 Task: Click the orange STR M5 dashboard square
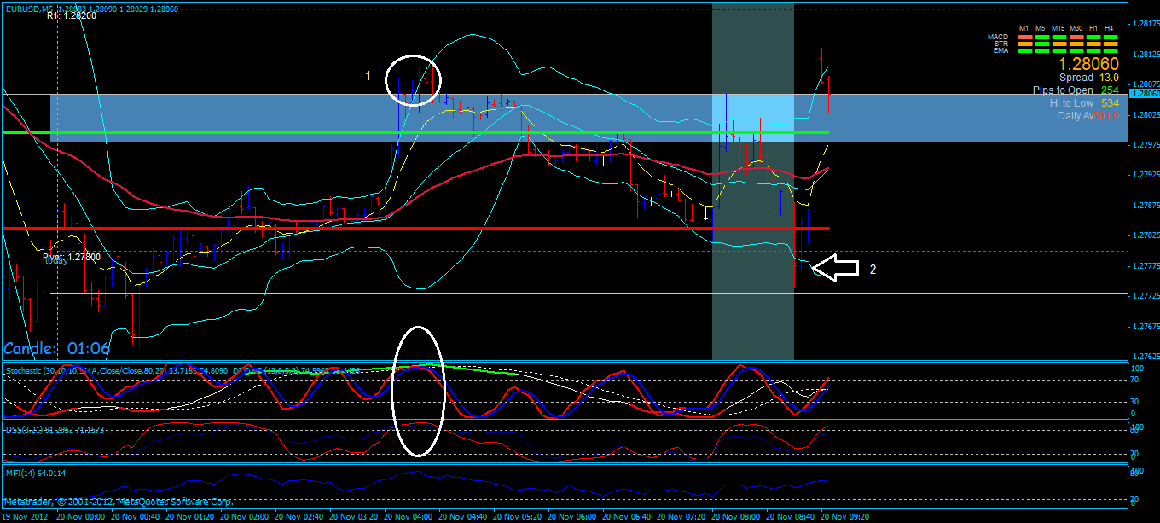pyautogui.click(x=1041, y=44)
